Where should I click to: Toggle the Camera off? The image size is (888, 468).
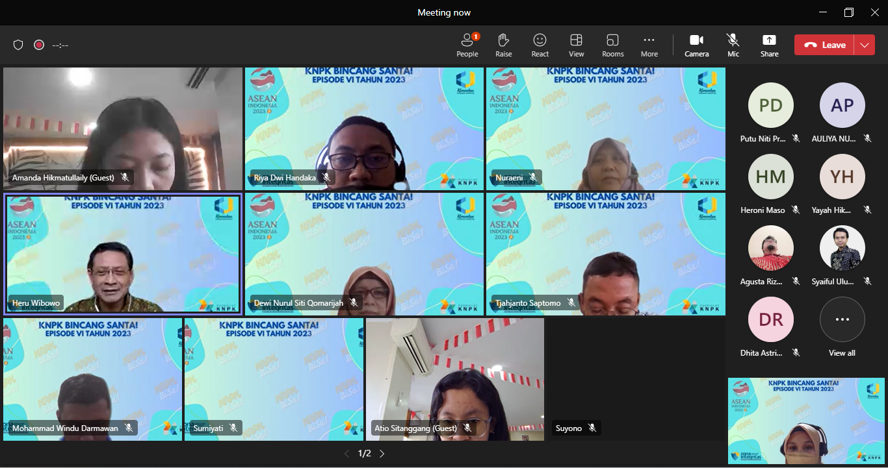[696, 45]
